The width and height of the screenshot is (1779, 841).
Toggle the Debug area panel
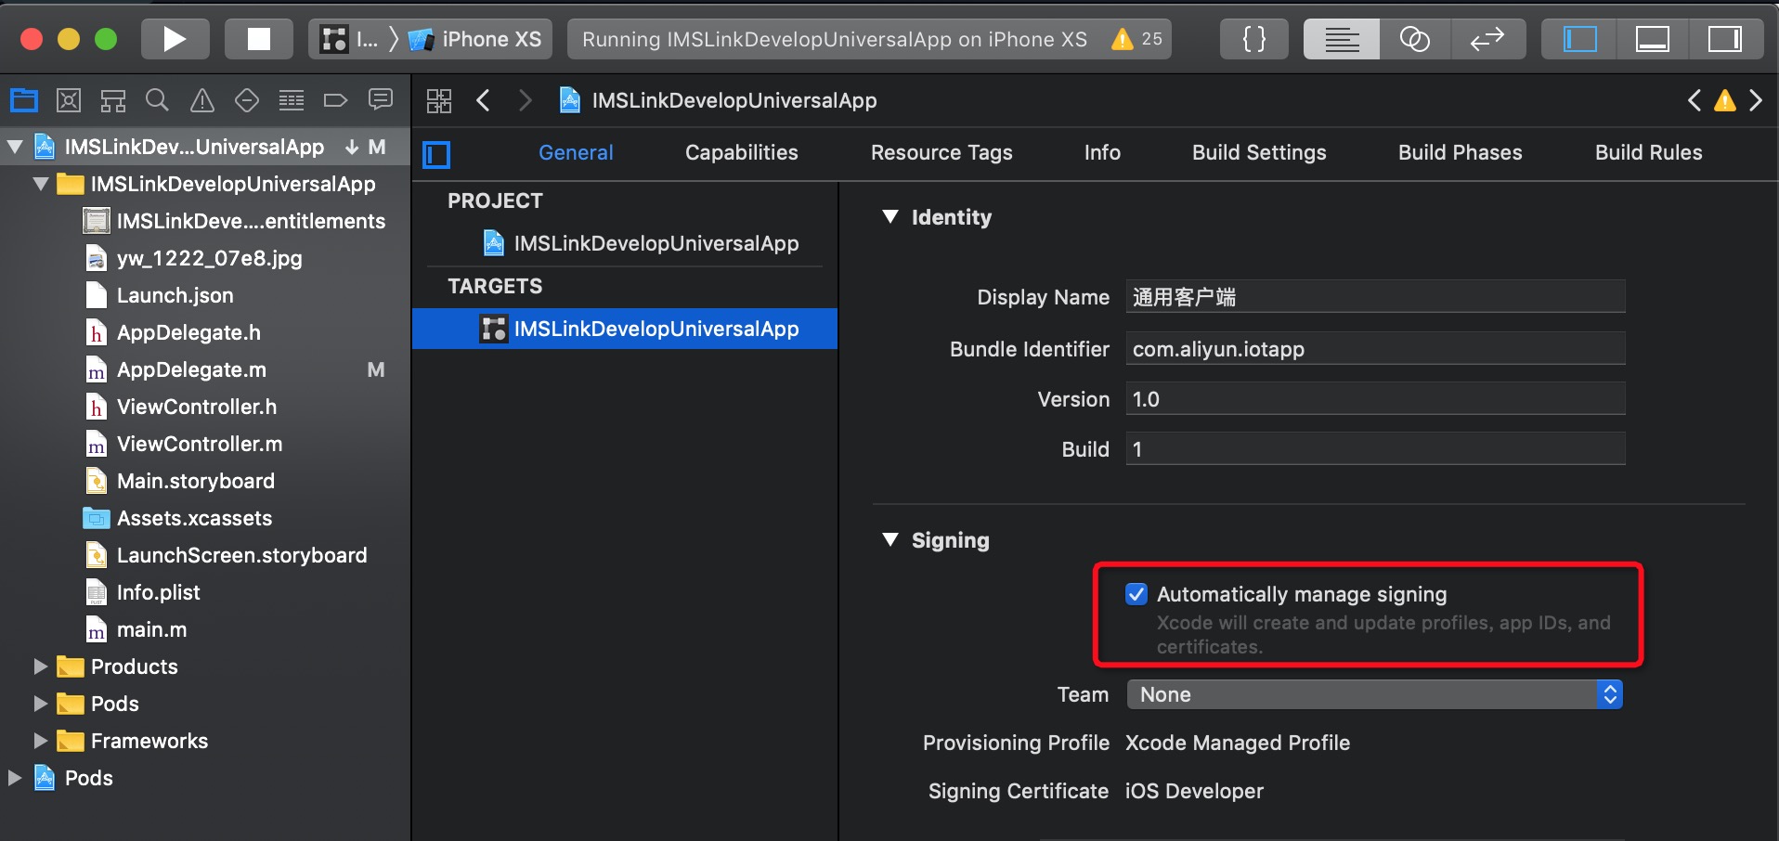tap(1653, 39)
